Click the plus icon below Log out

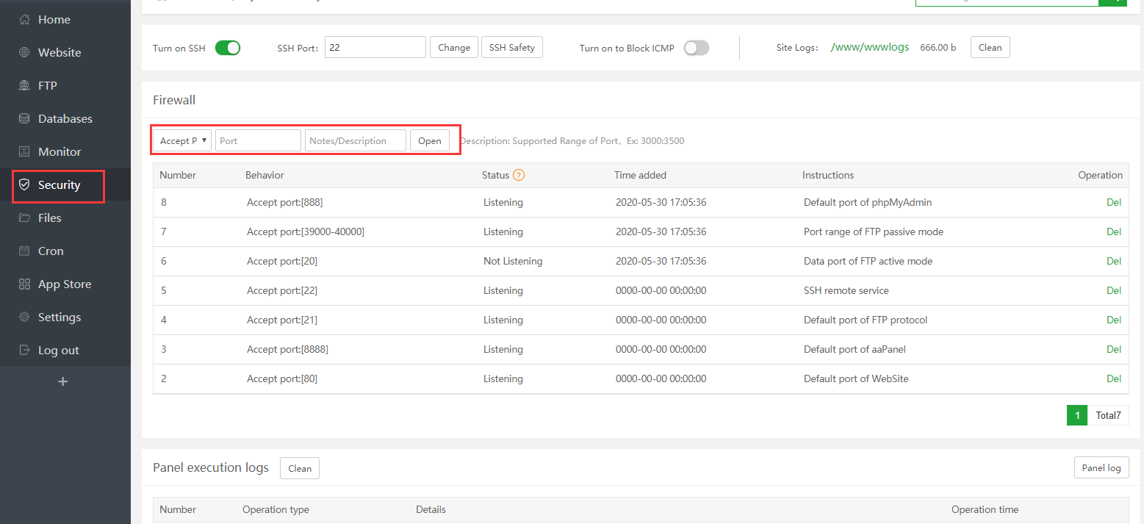pyautogui.click(x=62, y=381)
